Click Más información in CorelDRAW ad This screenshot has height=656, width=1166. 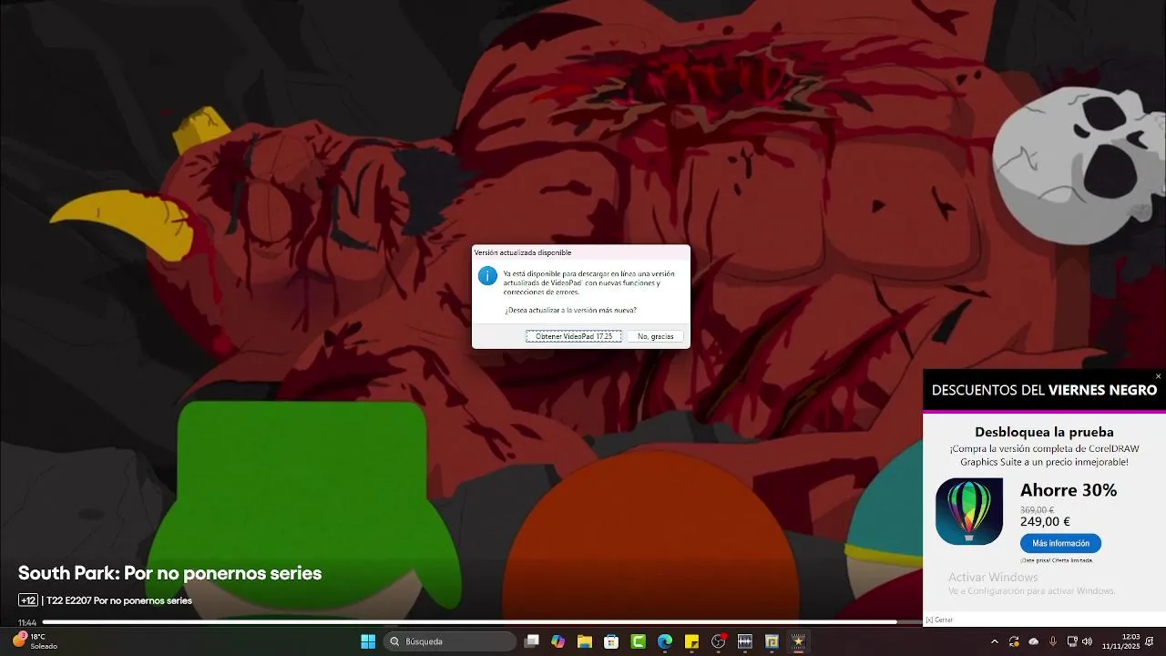coord(1060,543)
